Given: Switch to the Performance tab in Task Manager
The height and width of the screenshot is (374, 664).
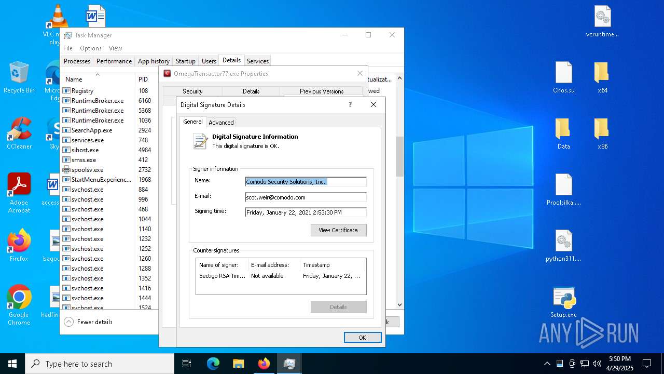Looking at the screenshot, I should pyautogui.click(x=114, y=61).
